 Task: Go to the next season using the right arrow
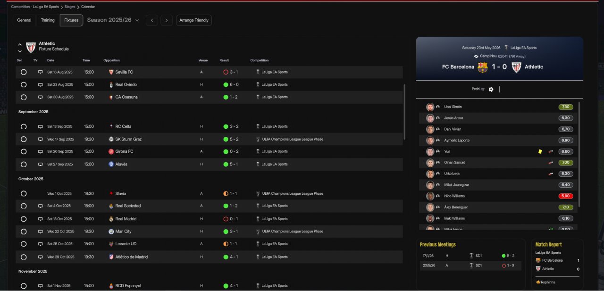tap(166, 20)
